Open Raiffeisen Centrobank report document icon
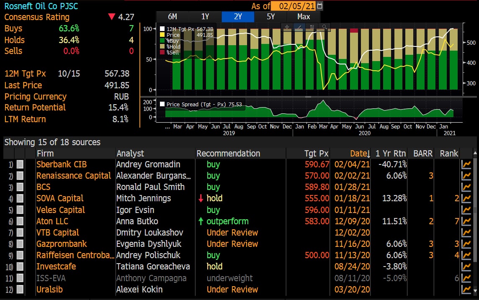Viewport: 479px width, 300px height. pyautogui.click(x=20, y=255)
